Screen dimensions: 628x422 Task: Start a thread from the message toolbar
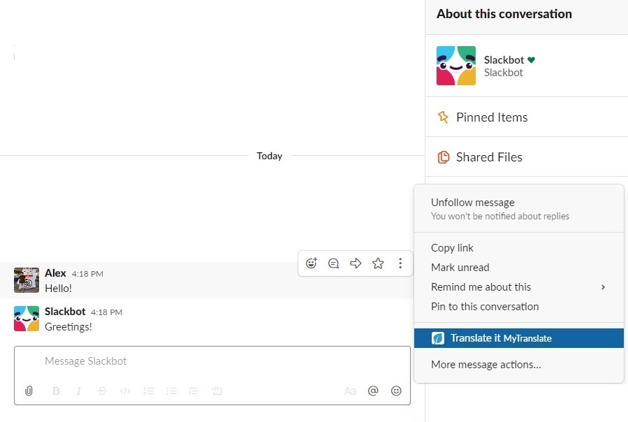(x=333, y=263)
